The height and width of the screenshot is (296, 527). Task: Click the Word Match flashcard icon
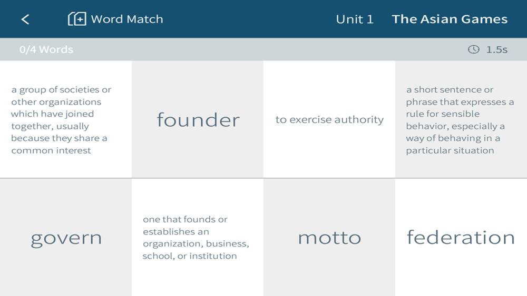point(77,19)
